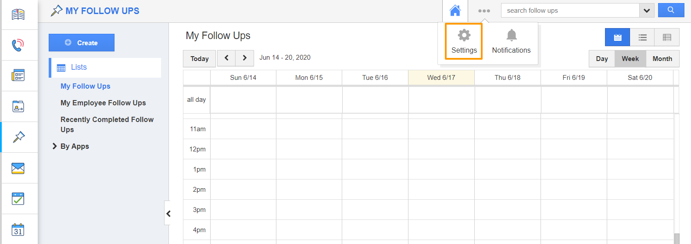Switch to list view layout
691x244 pixels.
642,37
